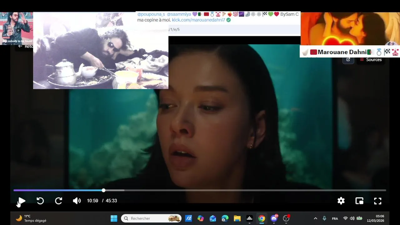Switch the FRA keyboard language
Image resolution: width=400 pixels, height=225 pixels.
(x=335, y=219)
